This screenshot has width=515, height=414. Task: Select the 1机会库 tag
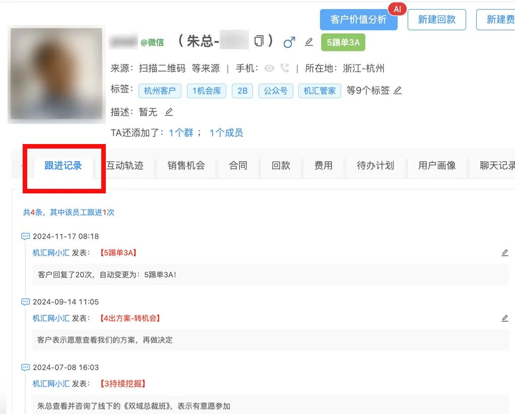[207, 91]
